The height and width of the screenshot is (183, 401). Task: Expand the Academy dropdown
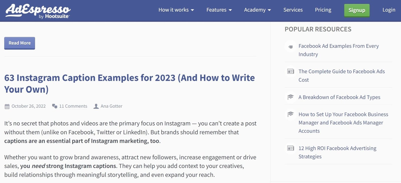pyautogui.click(x=257, y=10)
